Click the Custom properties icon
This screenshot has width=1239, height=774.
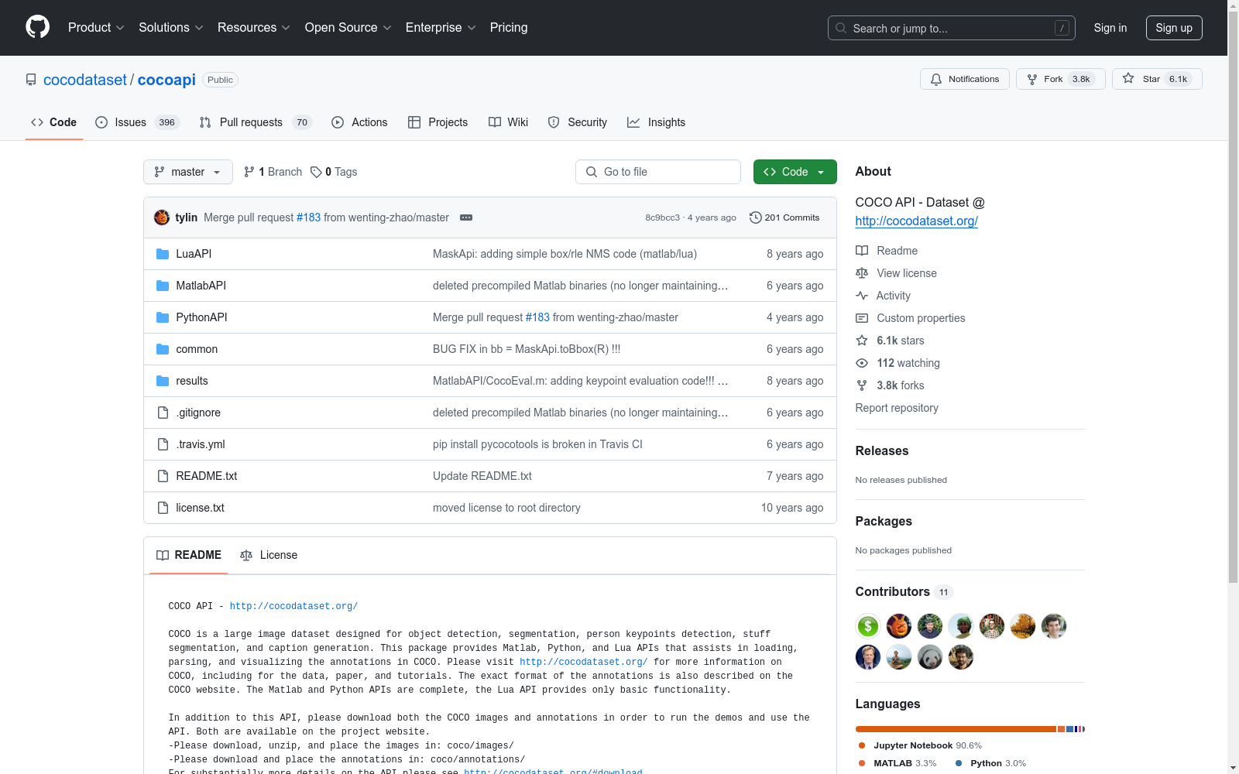click(x=862, y=318)
